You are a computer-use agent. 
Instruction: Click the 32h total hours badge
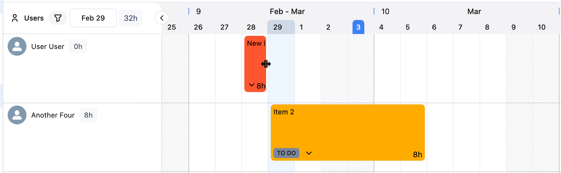coord(131,18)
